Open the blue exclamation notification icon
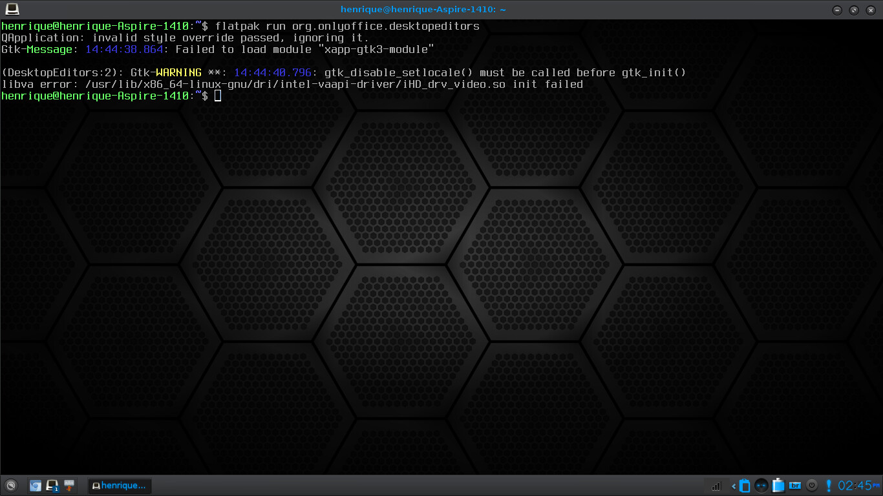 (x=829, y=485)
